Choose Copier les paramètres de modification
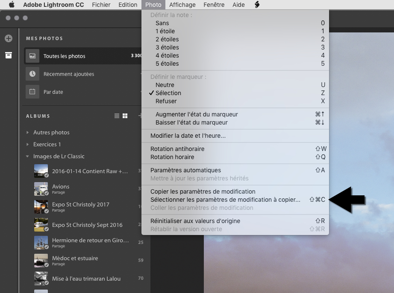This screenshot has height=293, width=394. pyautogui.click(x=235, y=191)
